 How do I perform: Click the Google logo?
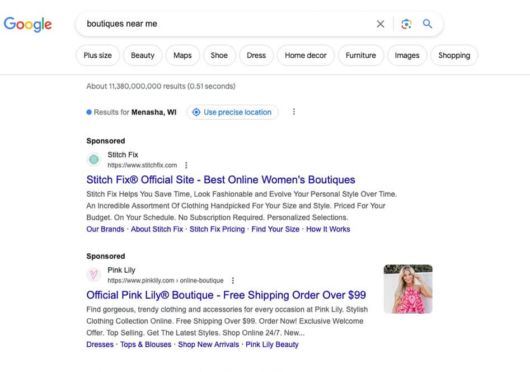tap(27, 24)
